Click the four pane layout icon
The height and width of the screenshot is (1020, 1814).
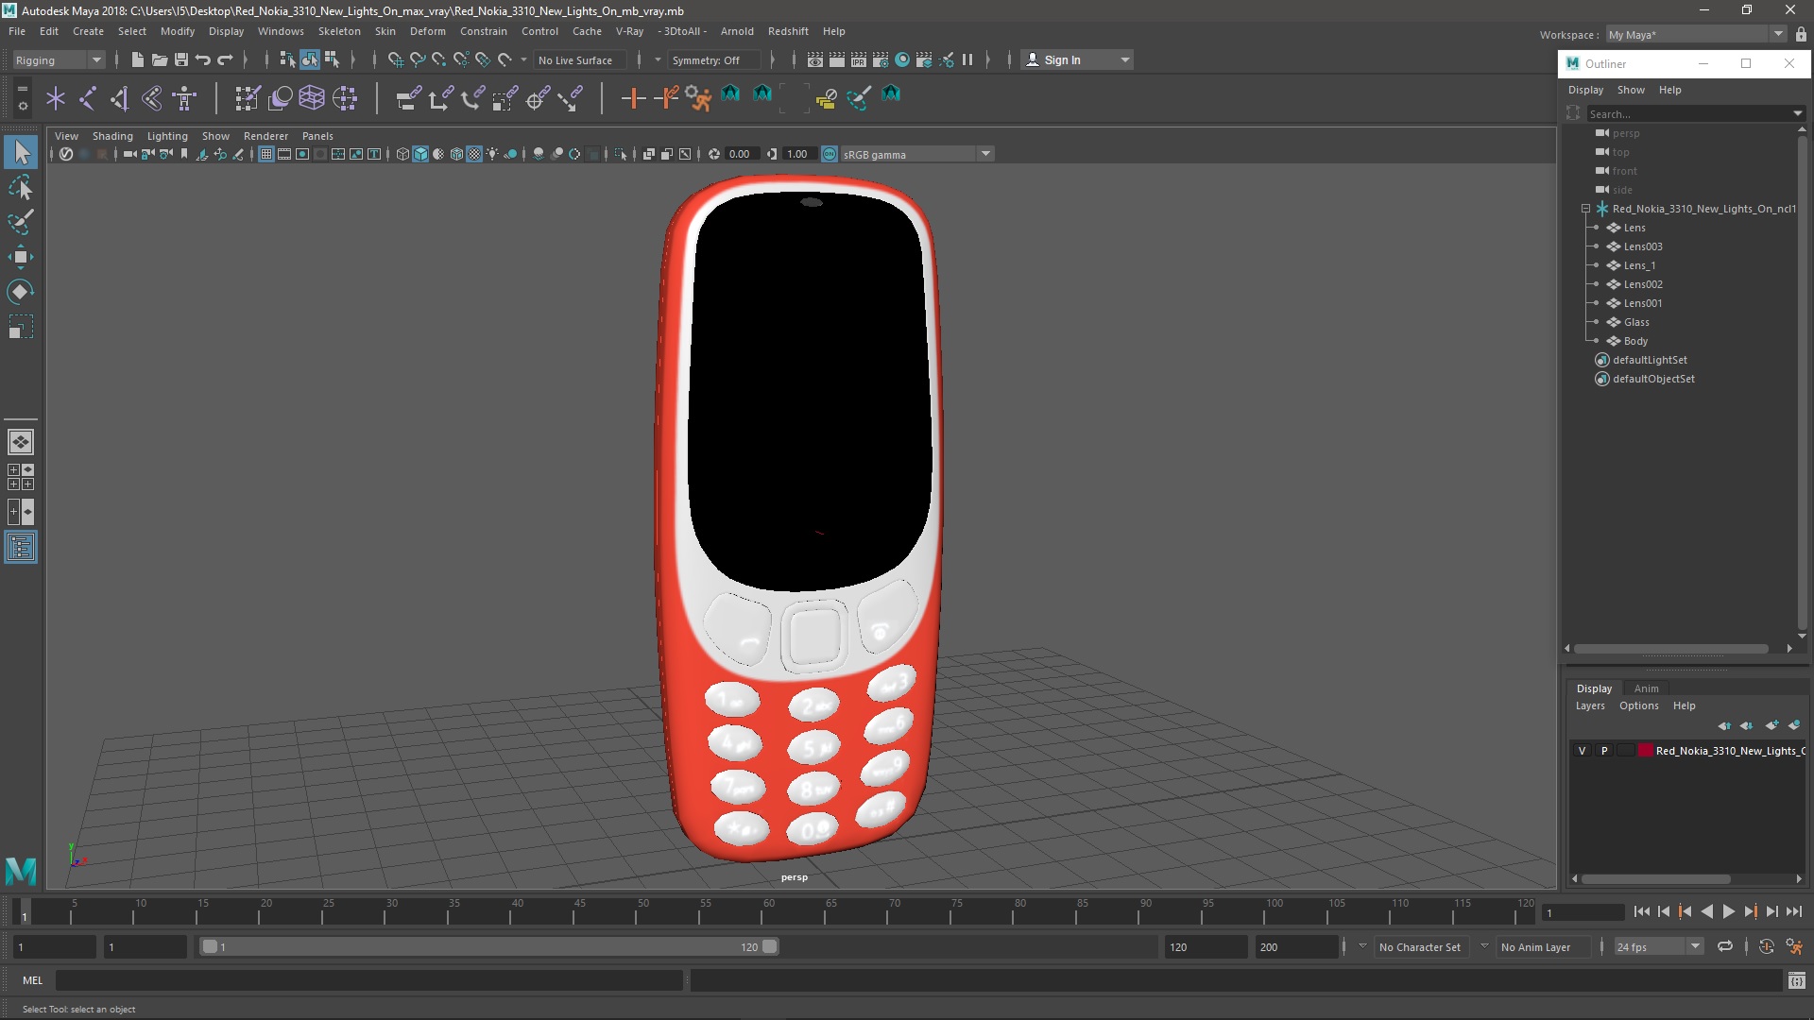(21, 477)
